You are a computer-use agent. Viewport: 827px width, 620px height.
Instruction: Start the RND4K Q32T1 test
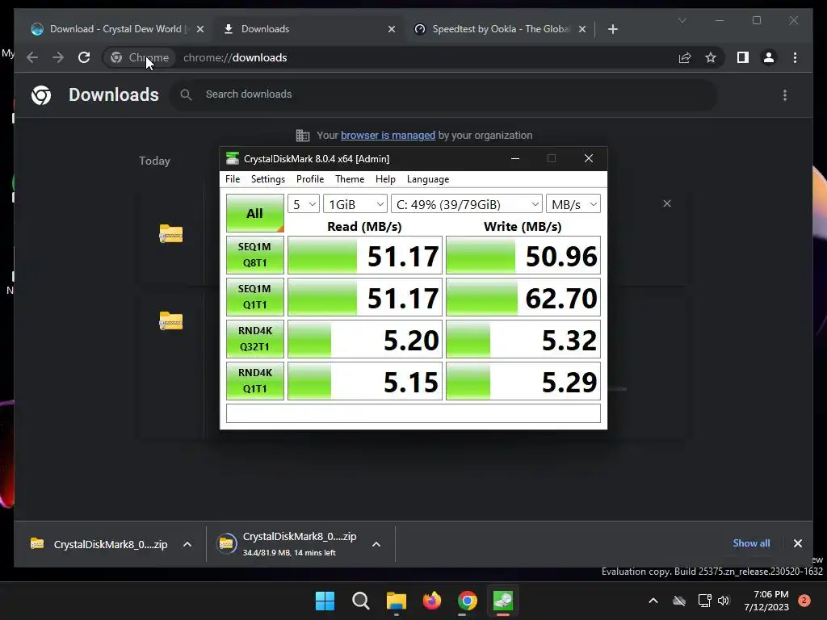pos(254,338)
